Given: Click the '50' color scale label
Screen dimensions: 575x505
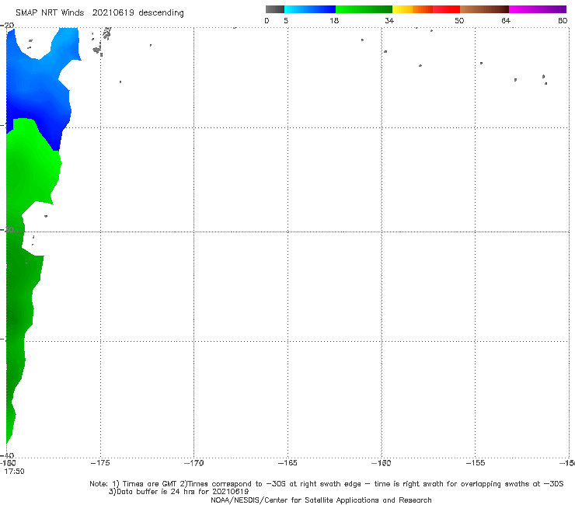Looking at the screenshot, I should (459, 20).
